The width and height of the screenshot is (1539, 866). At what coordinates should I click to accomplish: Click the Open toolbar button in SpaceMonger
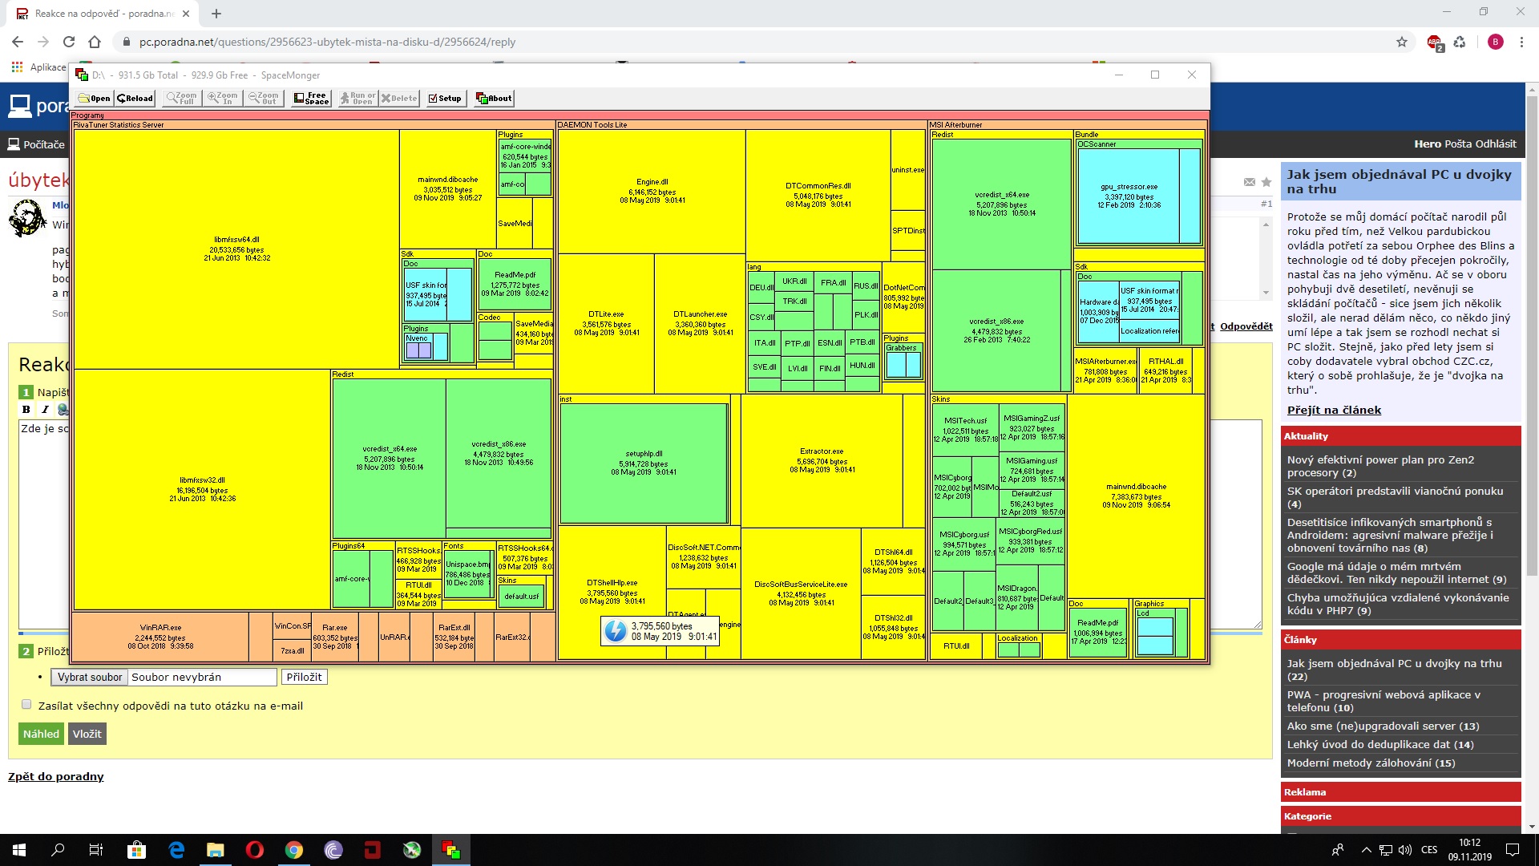tap(95, 98)
